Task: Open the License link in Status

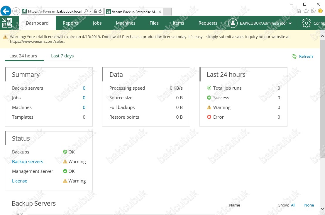Action: [x=19, y=181]
